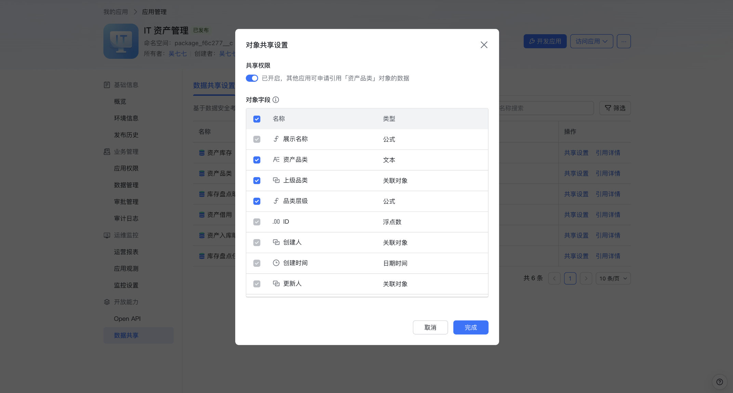Click 引用详情 for 资产借用 row
The image size is (733, 393).
[x=608, y=215]
